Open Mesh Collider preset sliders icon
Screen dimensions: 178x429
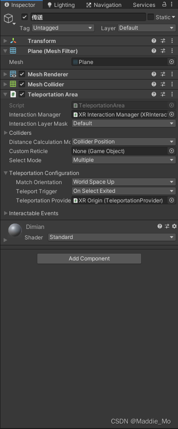pos(163,84)
